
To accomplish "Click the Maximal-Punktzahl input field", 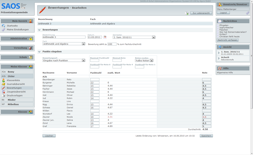I will 94,60.
